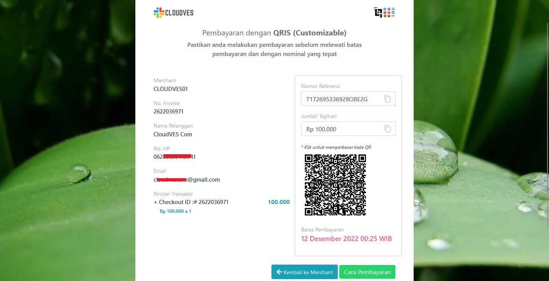Image resolution: width=549 pixels, height=281 pixels.
Task: Click the Kembali ke Merchant button
Action: click(305, 272)
